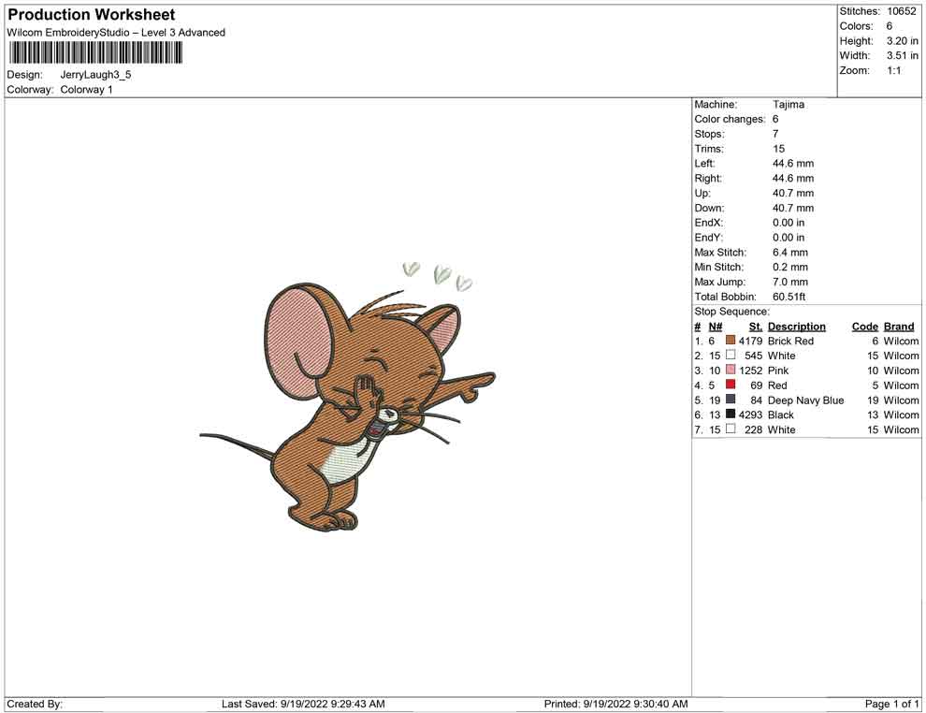The width and height of the screenshot is (926, 713).
Task: Click the 'Colorway 1' value
Action: click(86, 90)
